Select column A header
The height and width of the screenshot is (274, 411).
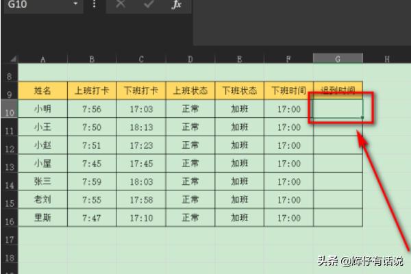pyautogui.click(x=42, y=60)
